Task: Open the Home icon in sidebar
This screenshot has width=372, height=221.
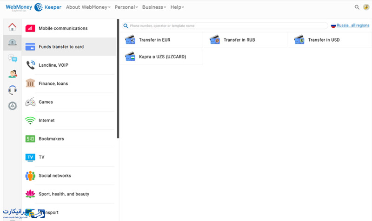Action: [13, 27]
